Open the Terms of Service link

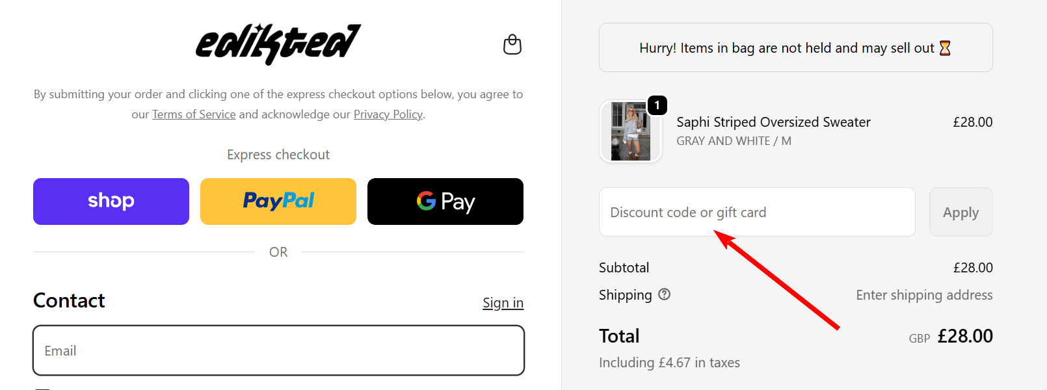point(193,114)
